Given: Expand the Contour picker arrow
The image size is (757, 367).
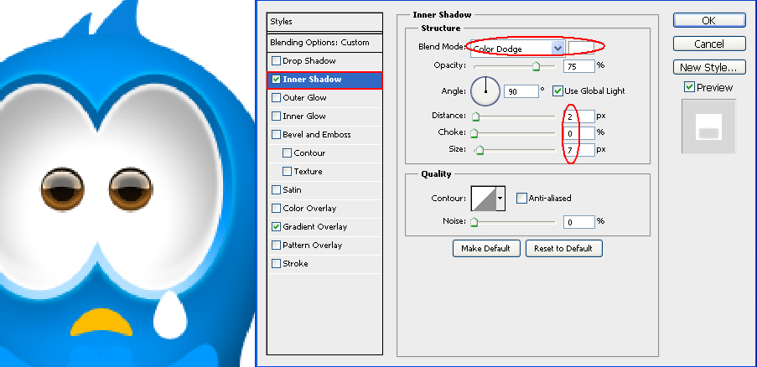Looking at the screenshot, I should (x=500, y=199).
